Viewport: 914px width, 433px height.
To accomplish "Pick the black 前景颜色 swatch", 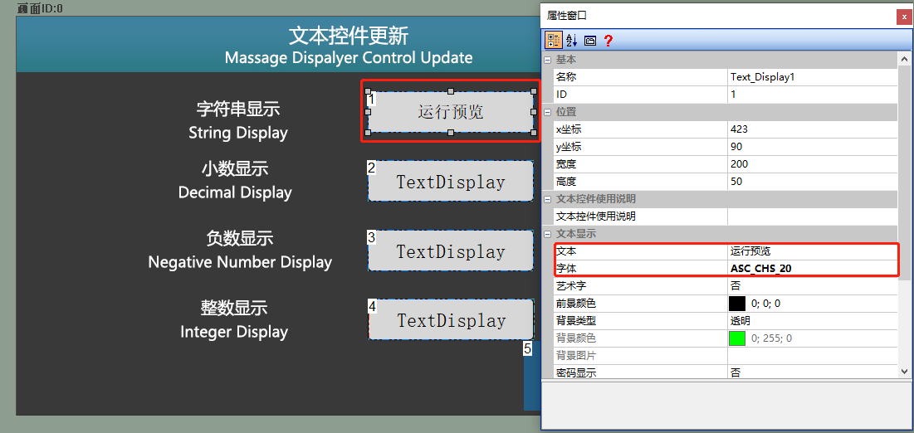I will (x=737, y=304).
